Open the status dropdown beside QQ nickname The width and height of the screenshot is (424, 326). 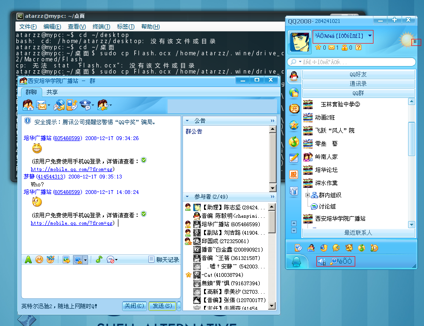coord(370,36)
